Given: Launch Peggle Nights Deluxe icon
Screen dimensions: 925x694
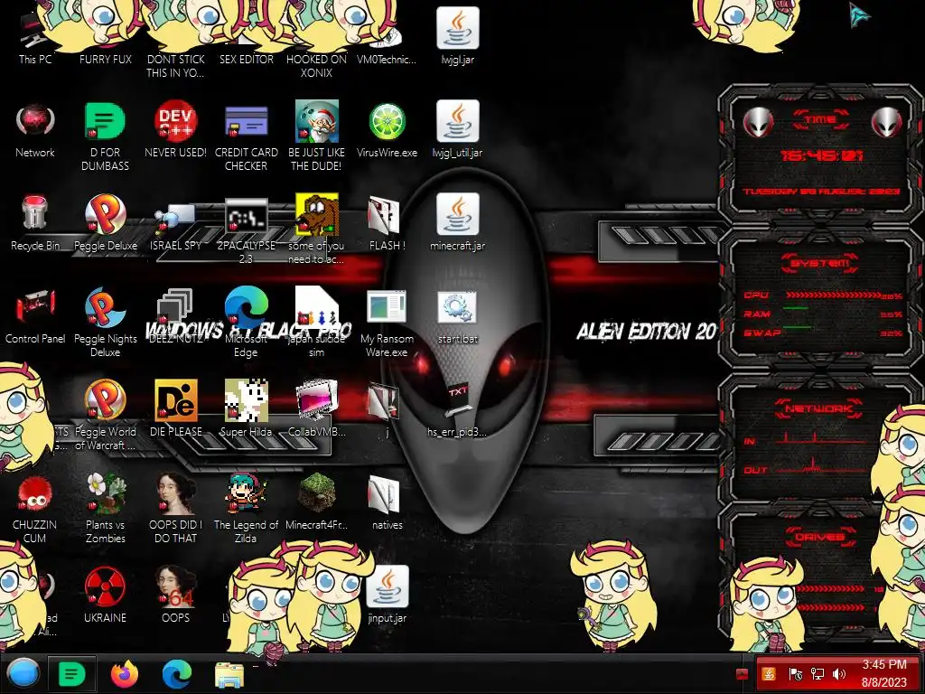Looking at the screenshot, I should (105, 307).
